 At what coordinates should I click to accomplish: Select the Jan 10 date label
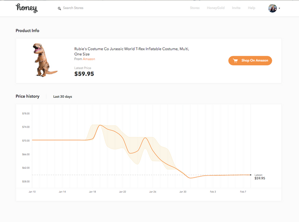(x=32, y=192)
